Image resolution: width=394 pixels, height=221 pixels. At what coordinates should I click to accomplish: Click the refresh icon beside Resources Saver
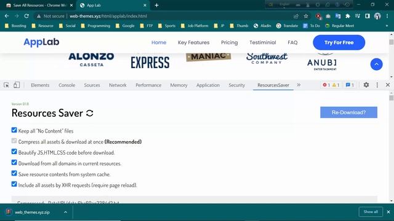[90, 113]
